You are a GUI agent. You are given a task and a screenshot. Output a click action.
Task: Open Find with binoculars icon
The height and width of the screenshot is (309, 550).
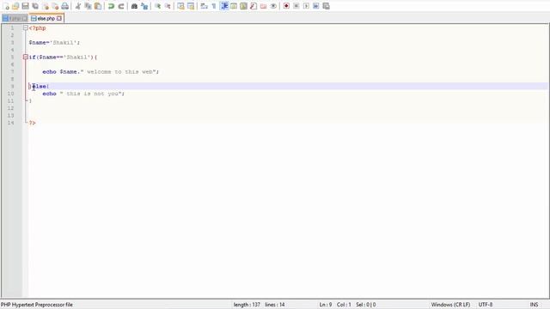134,6
